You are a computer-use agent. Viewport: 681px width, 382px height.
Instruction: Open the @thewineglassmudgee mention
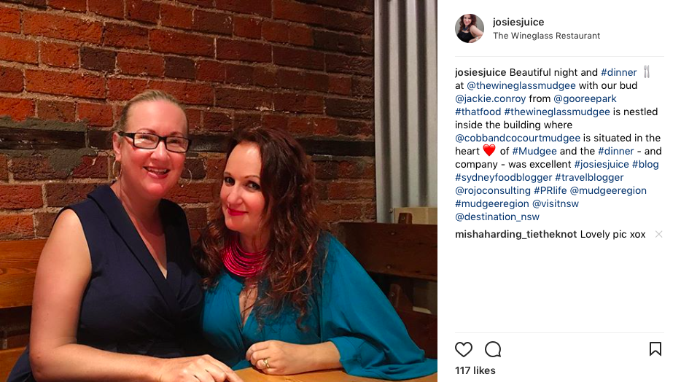tap(521, 85)
